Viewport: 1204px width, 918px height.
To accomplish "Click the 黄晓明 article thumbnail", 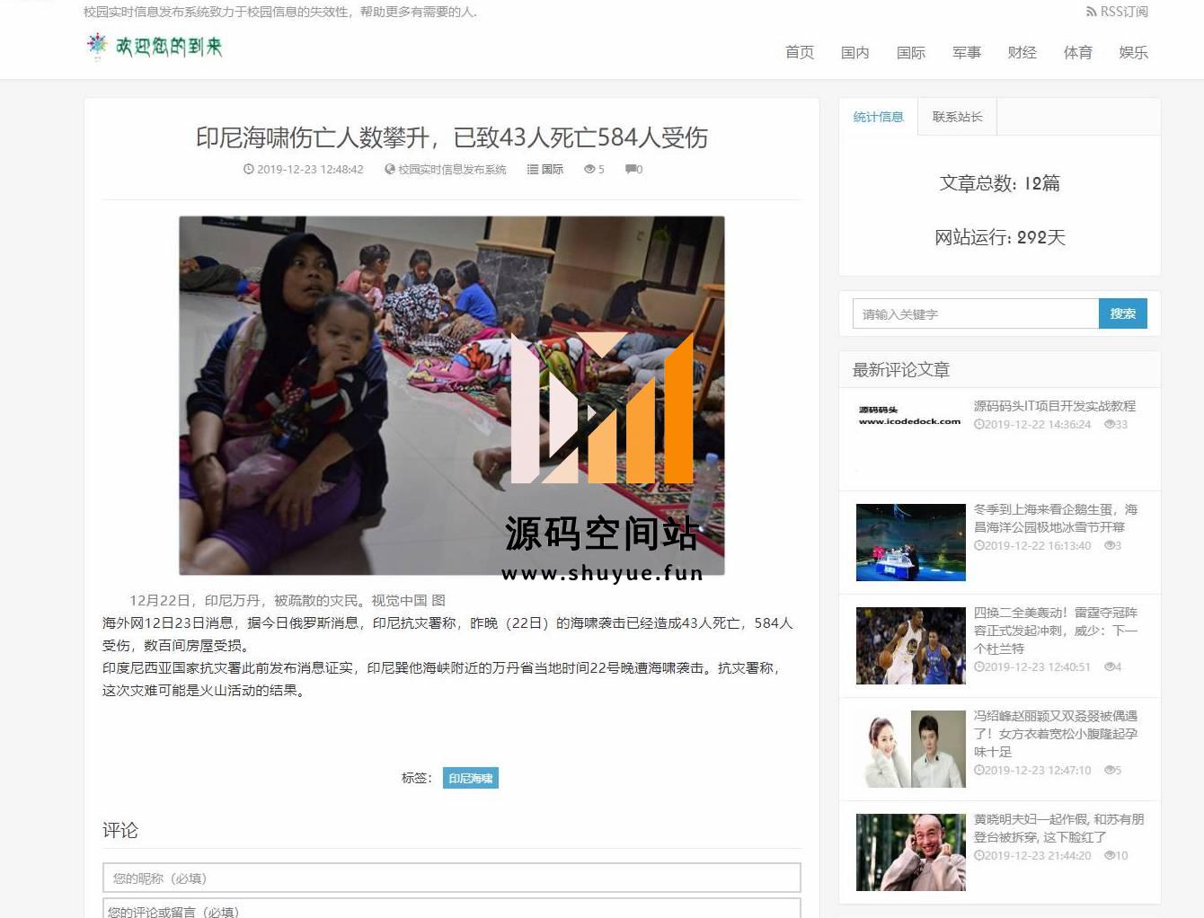I will pyautogui.click(x=910, y=852).
